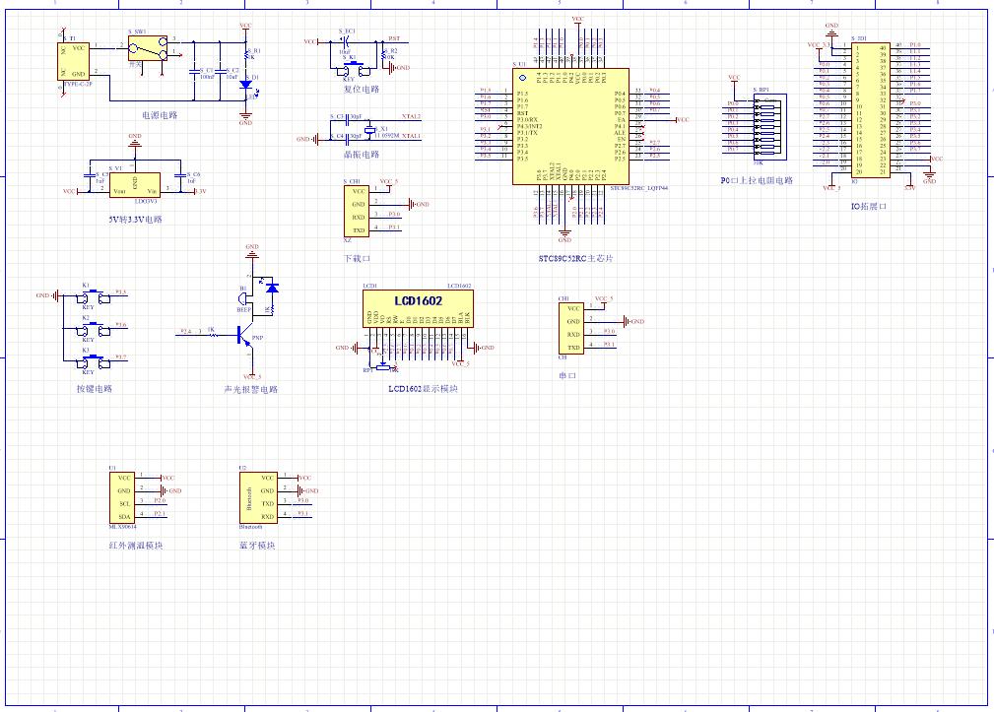Select the MLX90614 infrared sensor block U1

[x=123, y=496]
